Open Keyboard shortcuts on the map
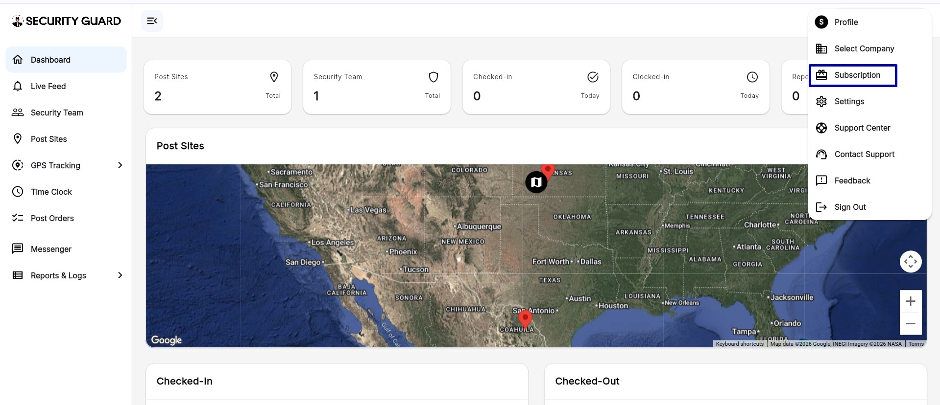 click(740, 344)
